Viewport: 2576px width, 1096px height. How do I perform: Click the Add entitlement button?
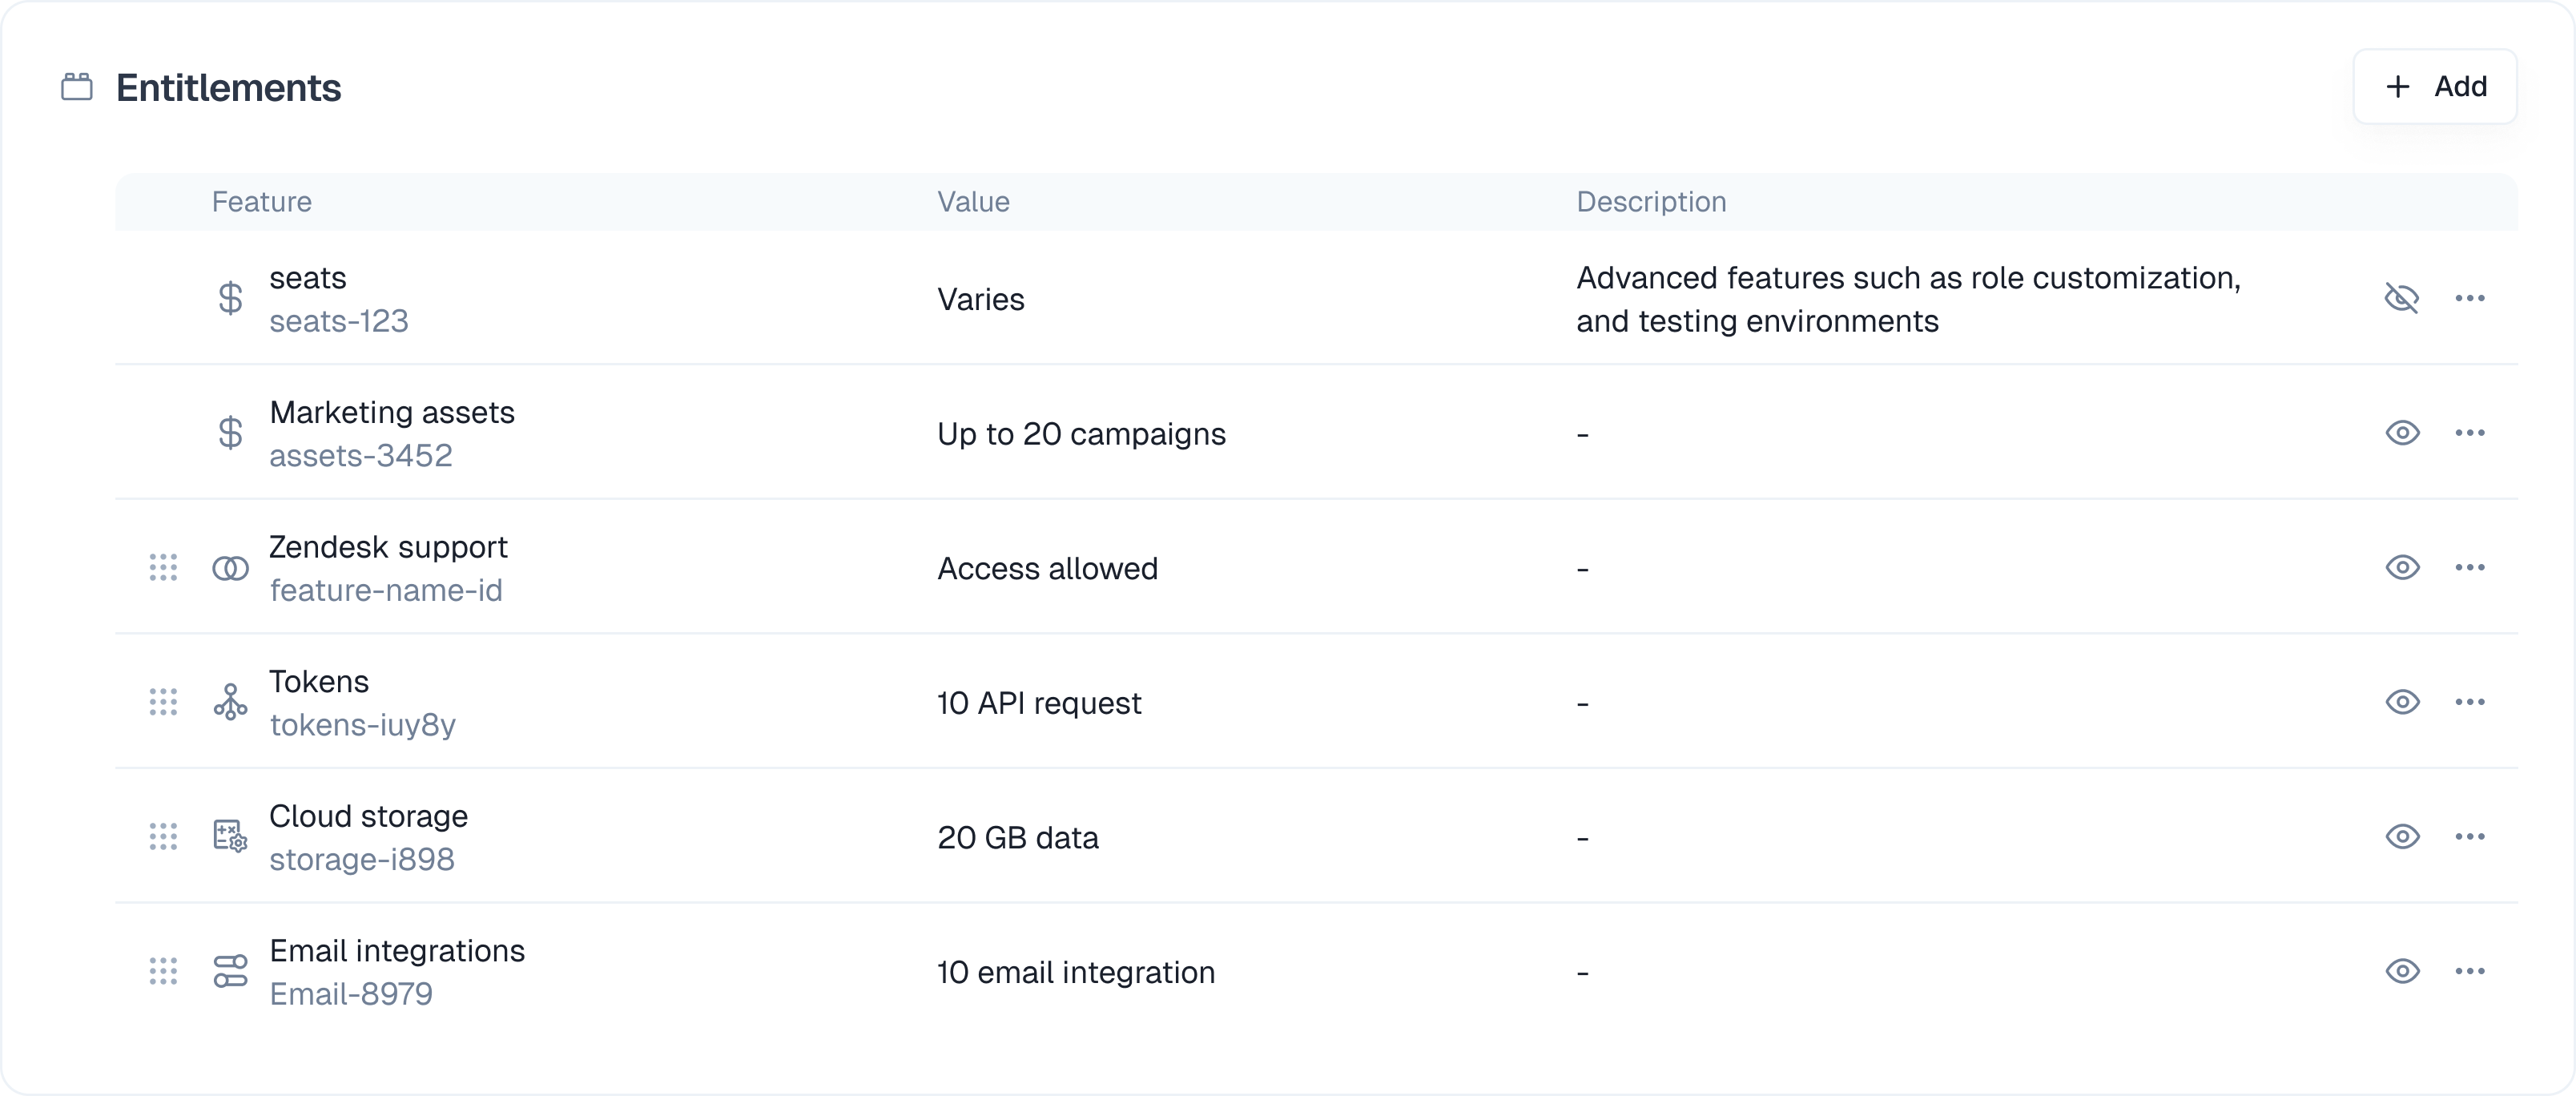(2434, 87)
